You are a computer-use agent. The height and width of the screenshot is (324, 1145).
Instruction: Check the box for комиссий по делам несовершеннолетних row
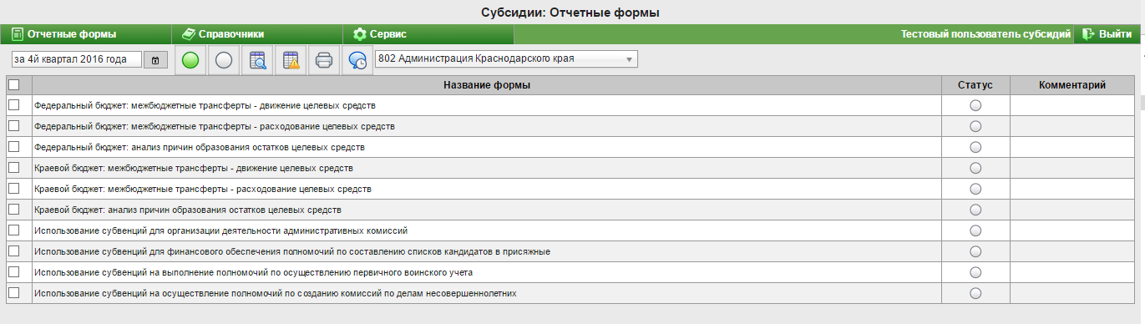(x=13, y=293)
